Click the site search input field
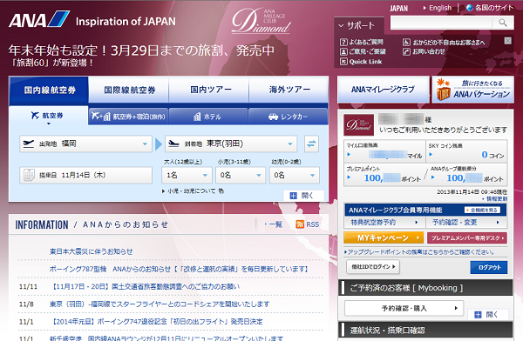Image resolution: width=523 pixels, height=341 pixels. pyautogui.click(x=441, y=23)
